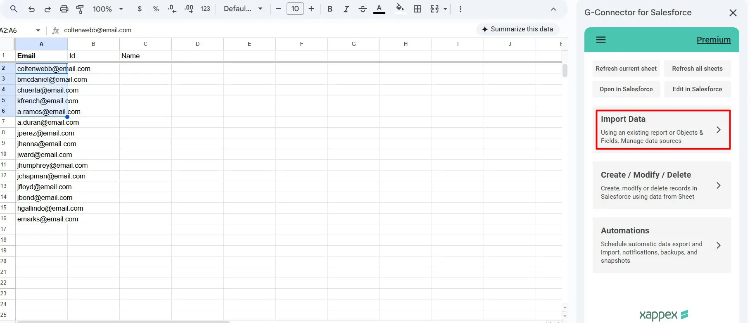Click Edit in Salesforce button
Viewport: 750px width, 323px height.
[697, 89]
